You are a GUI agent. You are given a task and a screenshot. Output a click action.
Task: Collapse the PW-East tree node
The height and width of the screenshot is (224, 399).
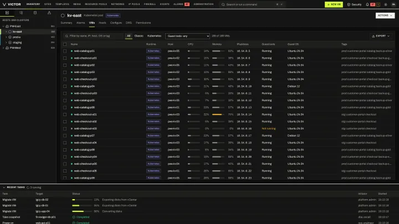click(x=3, y=26)
